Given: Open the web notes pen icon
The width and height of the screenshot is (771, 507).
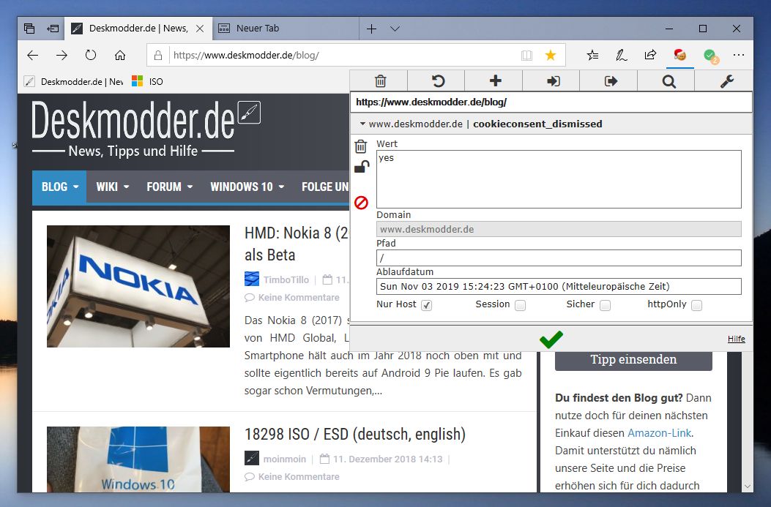Looking at the screenshot, I should [x=622, y=55].
